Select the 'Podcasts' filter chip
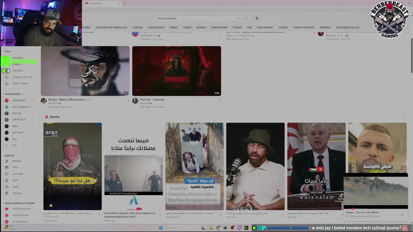The image size is (413, 232). tap(138, 27)
